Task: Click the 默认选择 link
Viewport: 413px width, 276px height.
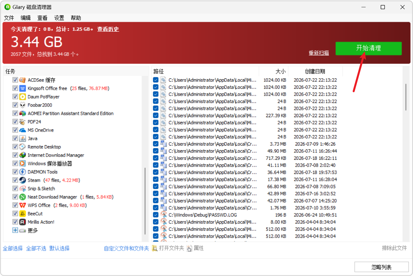Action: (x=60, y=248)
